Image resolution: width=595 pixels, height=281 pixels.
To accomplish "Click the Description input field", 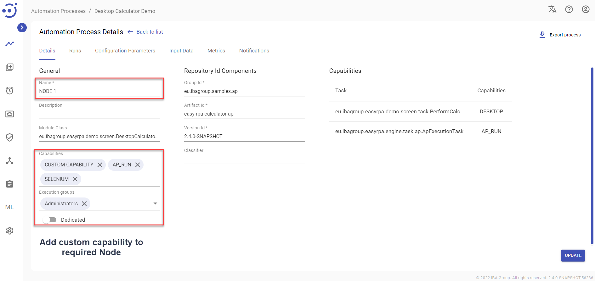I will 99,114.
